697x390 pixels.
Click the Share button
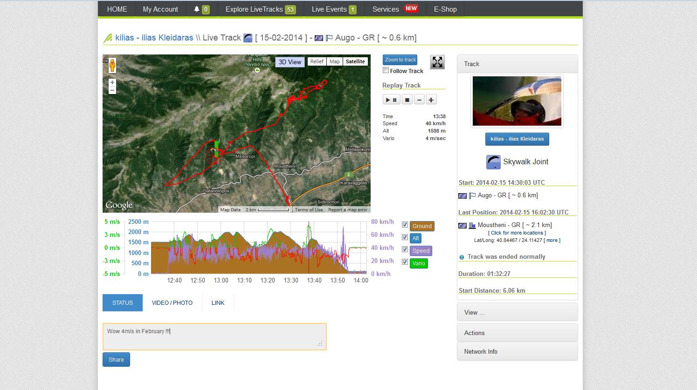point(116,359)
